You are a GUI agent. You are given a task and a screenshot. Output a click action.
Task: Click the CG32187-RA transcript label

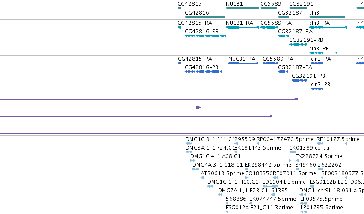pos(295,32)
